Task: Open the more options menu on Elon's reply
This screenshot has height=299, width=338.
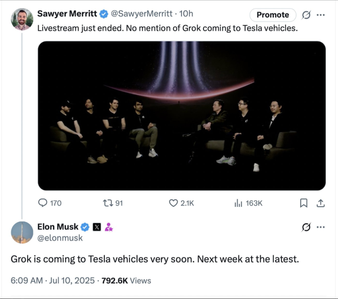Action: pyautogui.click(x=321, y=227)
